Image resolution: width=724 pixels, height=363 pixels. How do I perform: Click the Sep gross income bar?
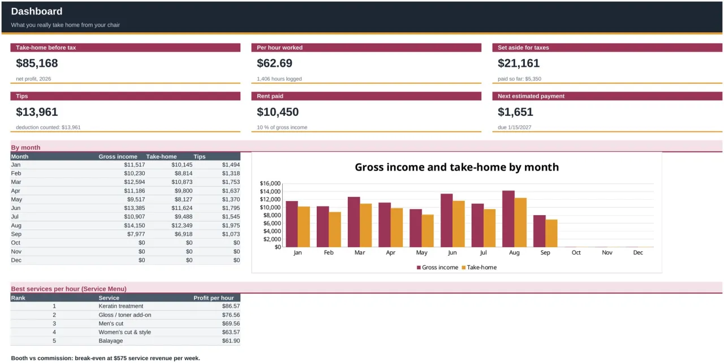[x=540, y=231]
